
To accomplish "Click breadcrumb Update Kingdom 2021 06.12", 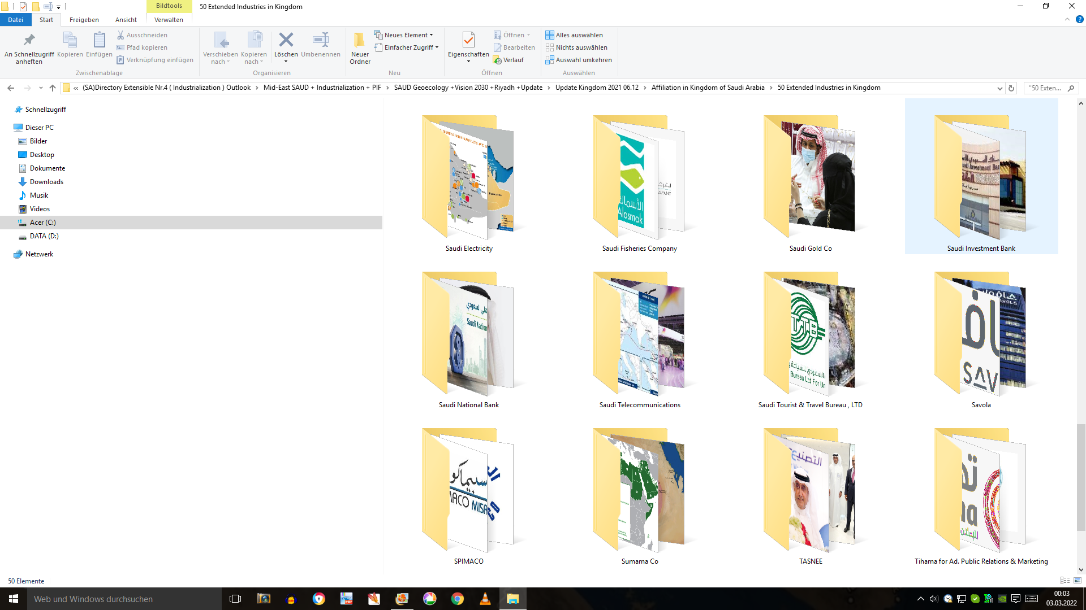I will tap(597, 88).
